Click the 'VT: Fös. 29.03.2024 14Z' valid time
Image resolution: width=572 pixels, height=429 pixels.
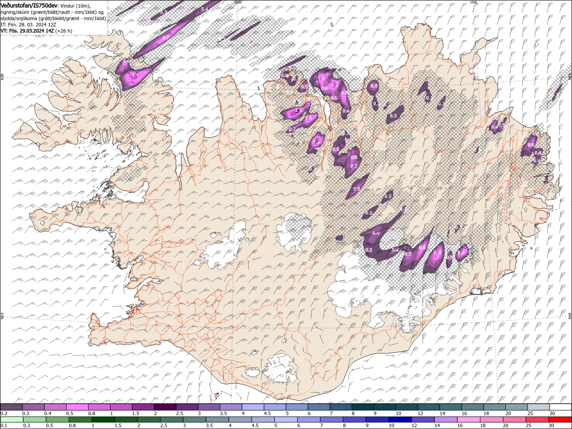click(27, 31)
